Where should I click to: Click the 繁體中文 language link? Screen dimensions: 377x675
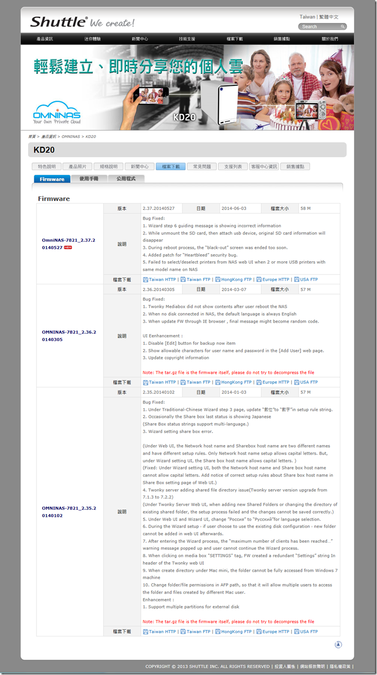tap(329, 17)
